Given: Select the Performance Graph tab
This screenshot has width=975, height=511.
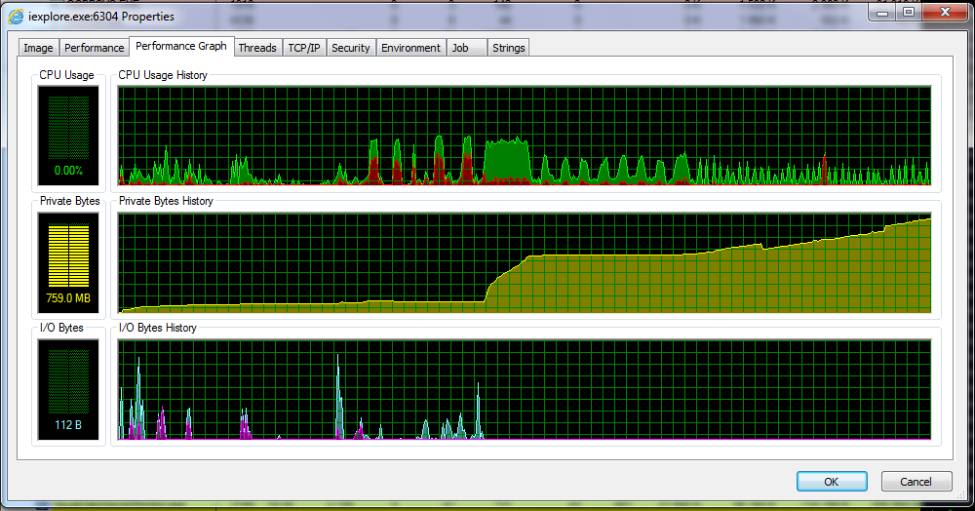Looking at the screenshot, I should pyautogui.click(x=181, y=46).
